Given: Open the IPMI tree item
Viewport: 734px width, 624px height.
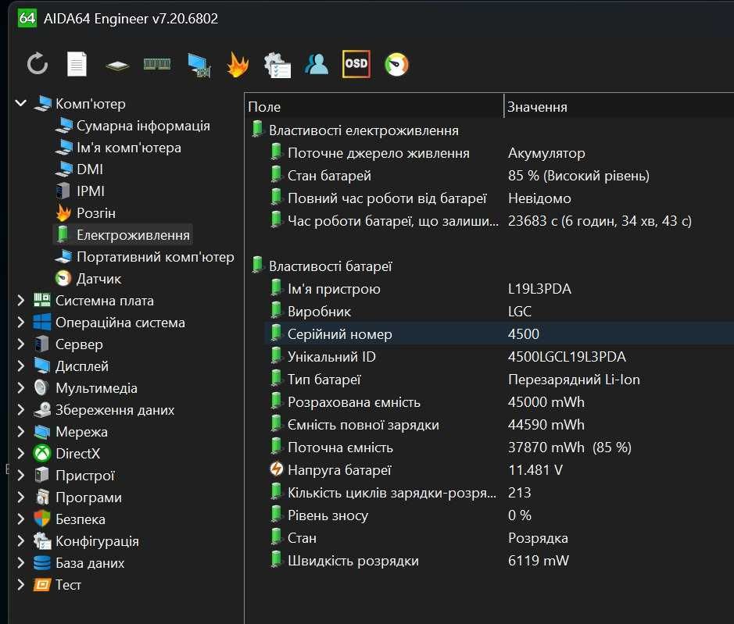Looking at the screenshot, I should (x=80, y=191).
